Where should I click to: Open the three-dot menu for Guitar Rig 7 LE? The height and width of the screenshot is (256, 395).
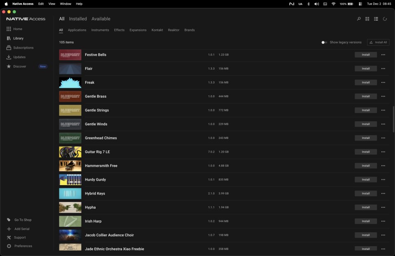click(383, 152)
